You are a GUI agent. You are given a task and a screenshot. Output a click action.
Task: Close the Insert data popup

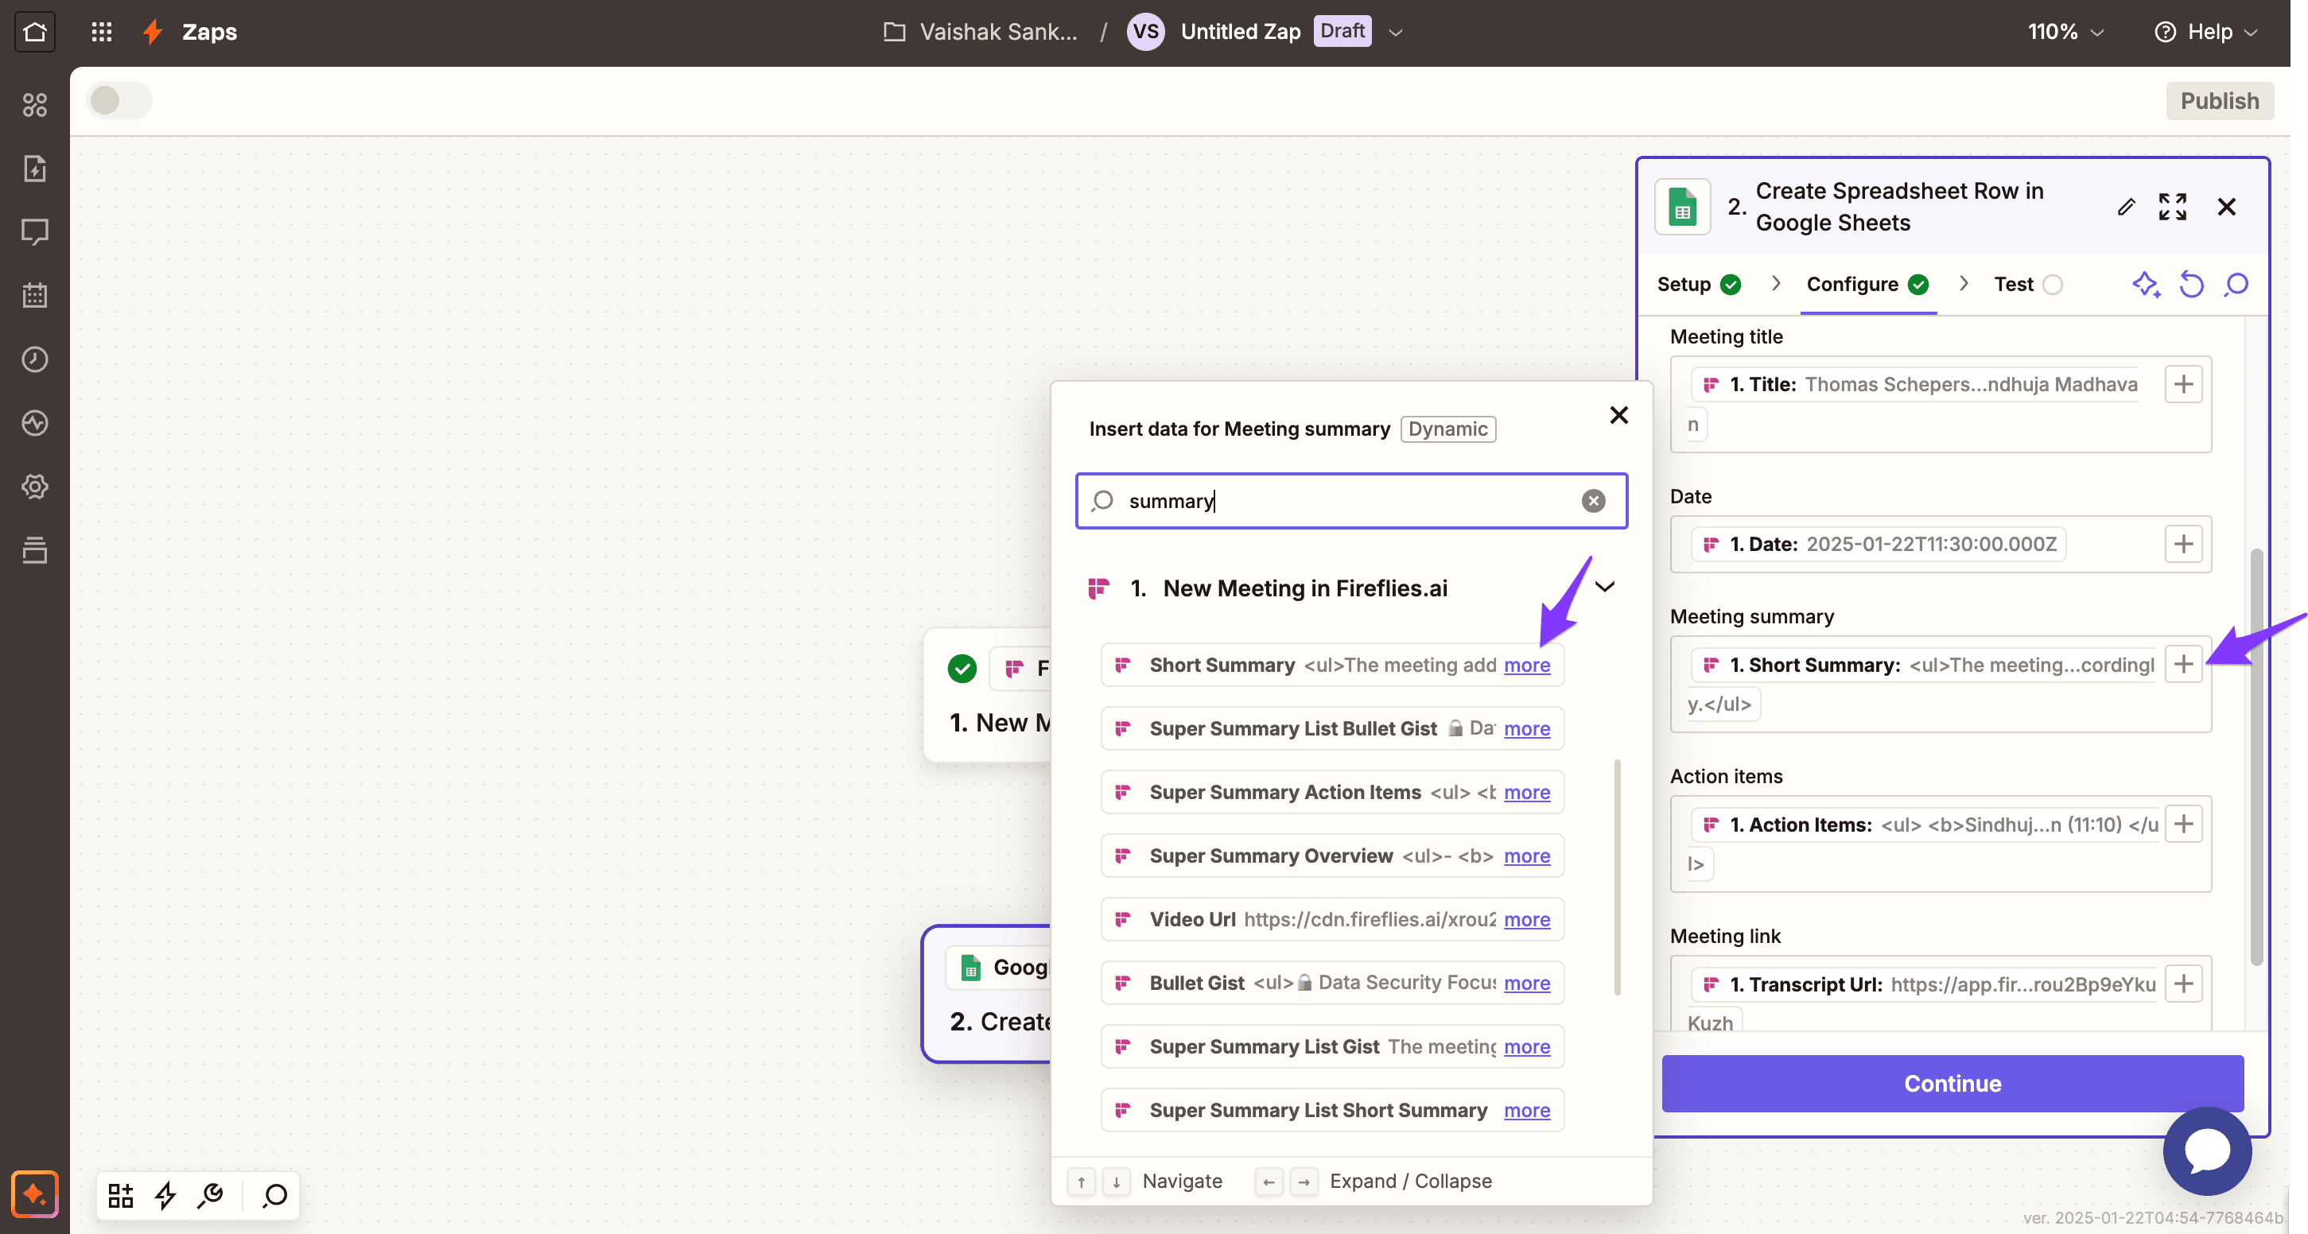tap(1618, 414)
